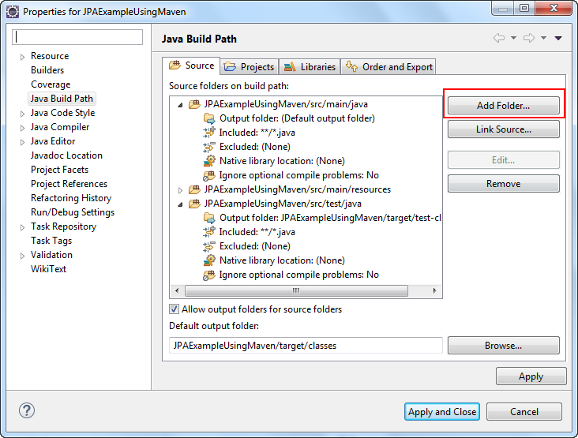Click the icon beside Output folder target/test-cl
578x438 pixels.
pos(209,218)
